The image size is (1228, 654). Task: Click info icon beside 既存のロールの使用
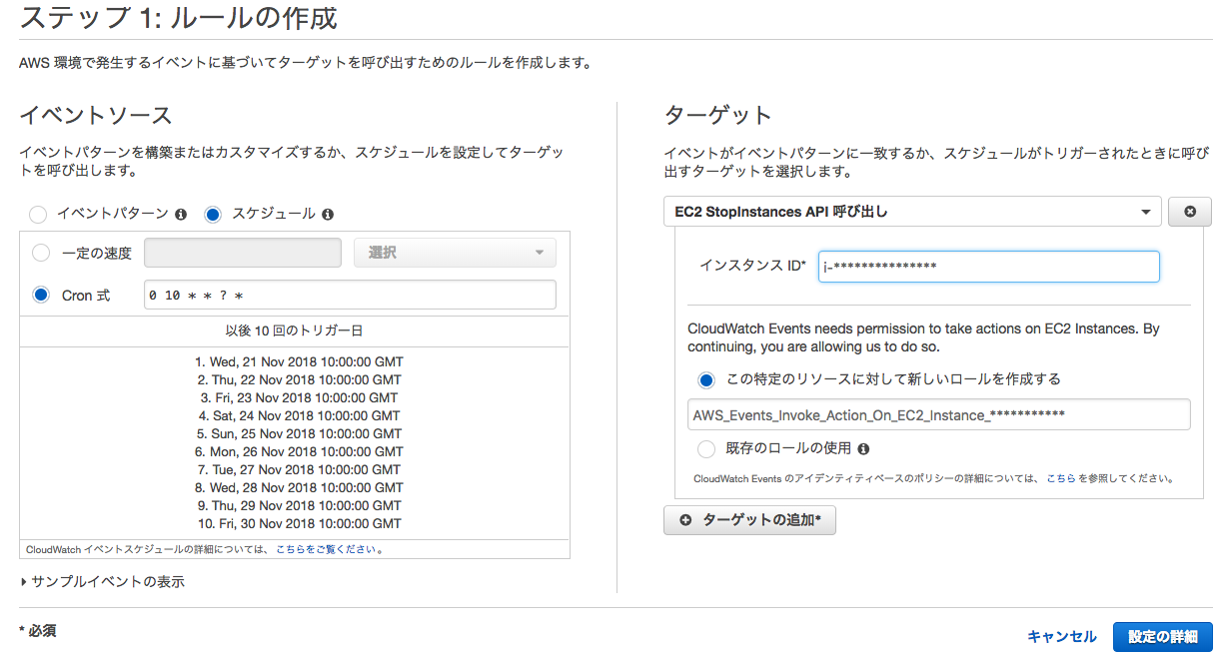[x=863, y=449]
